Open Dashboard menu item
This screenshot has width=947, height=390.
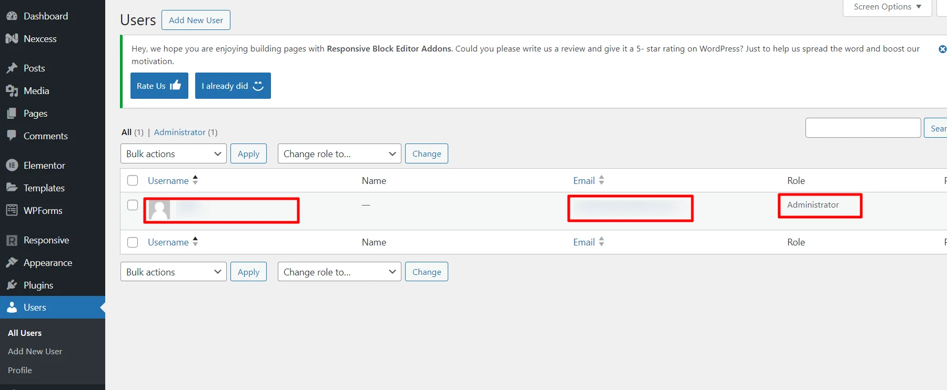coord(46,16)
